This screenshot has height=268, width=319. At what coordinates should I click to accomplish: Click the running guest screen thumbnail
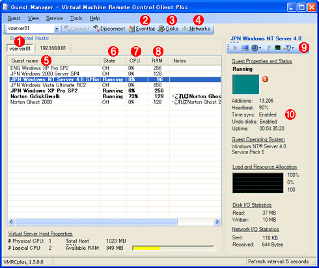pos(245,85)
